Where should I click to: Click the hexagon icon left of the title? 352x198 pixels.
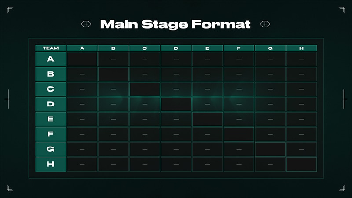[x=86, y=24]
